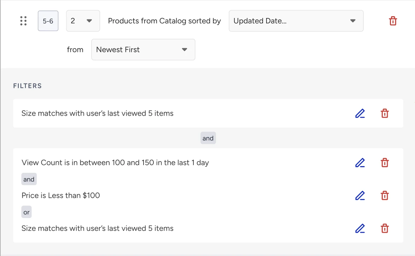Viewport: 415px width, 256px height.
Task: Delete the Products from Catalog rule
Action: [393, 21]
